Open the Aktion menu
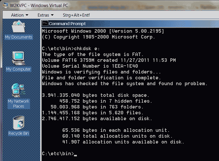Image resolution: width=219 pixels, height=161 pixels. pos(17,15)
